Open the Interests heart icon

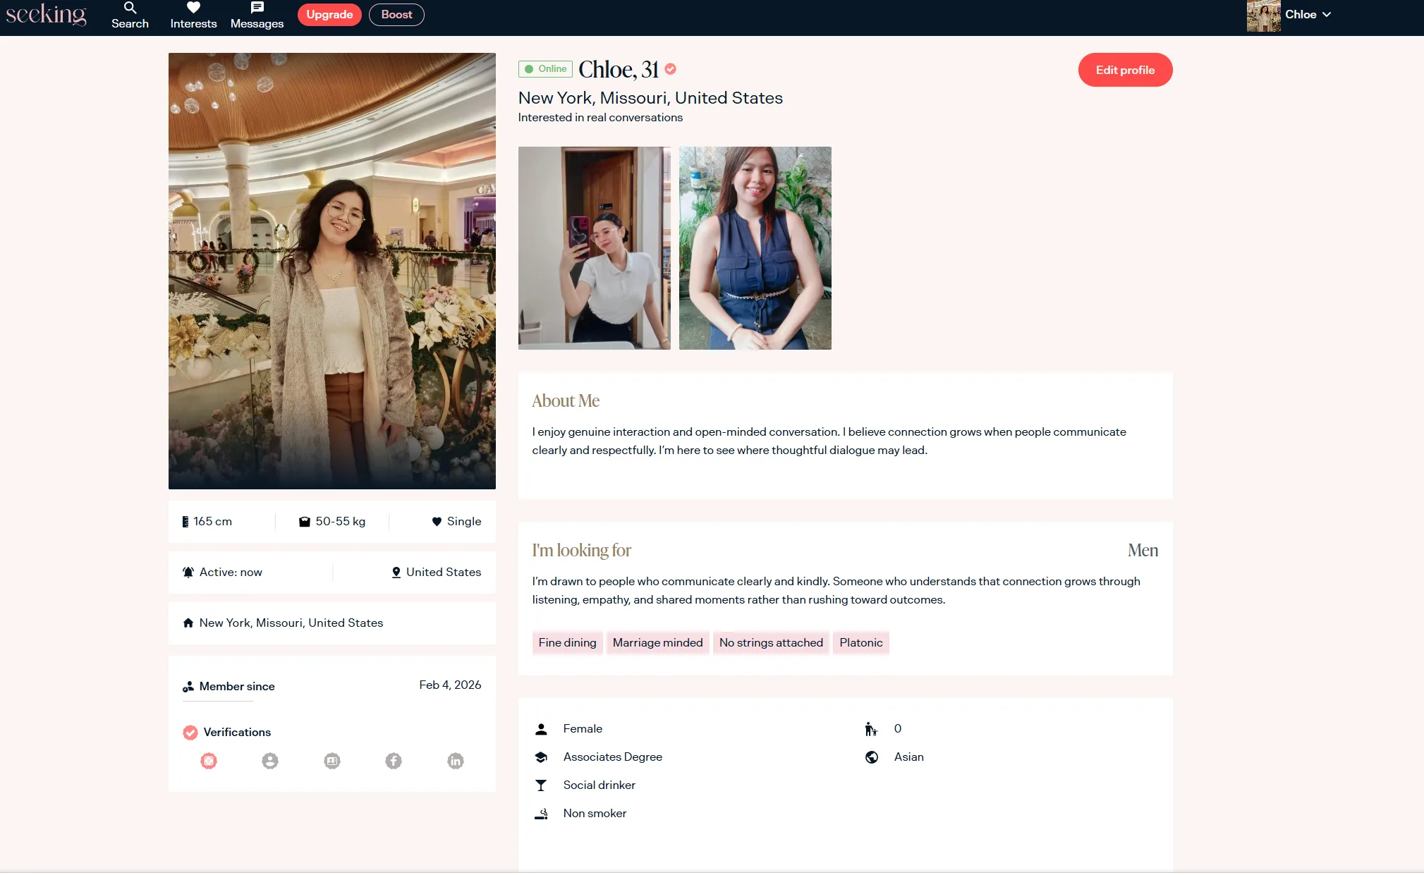[x=193, y=8]
